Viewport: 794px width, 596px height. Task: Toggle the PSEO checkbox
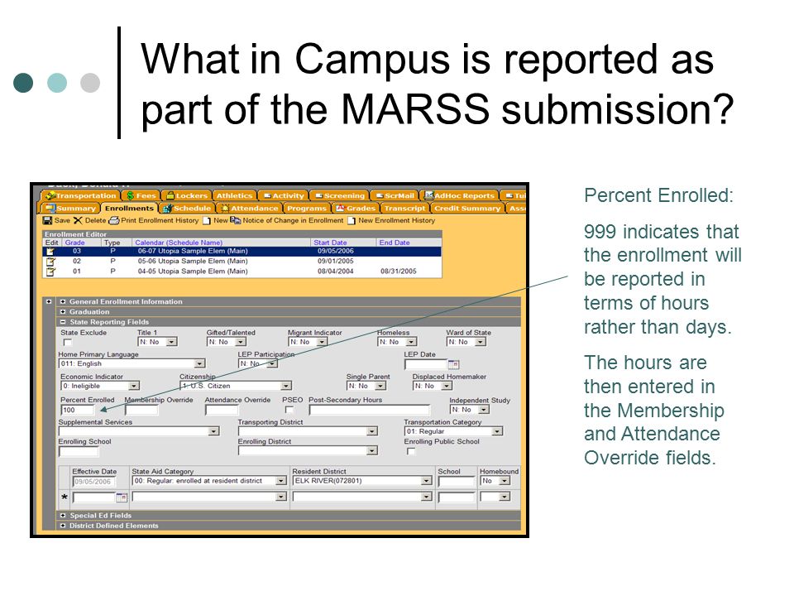[289, 410]
